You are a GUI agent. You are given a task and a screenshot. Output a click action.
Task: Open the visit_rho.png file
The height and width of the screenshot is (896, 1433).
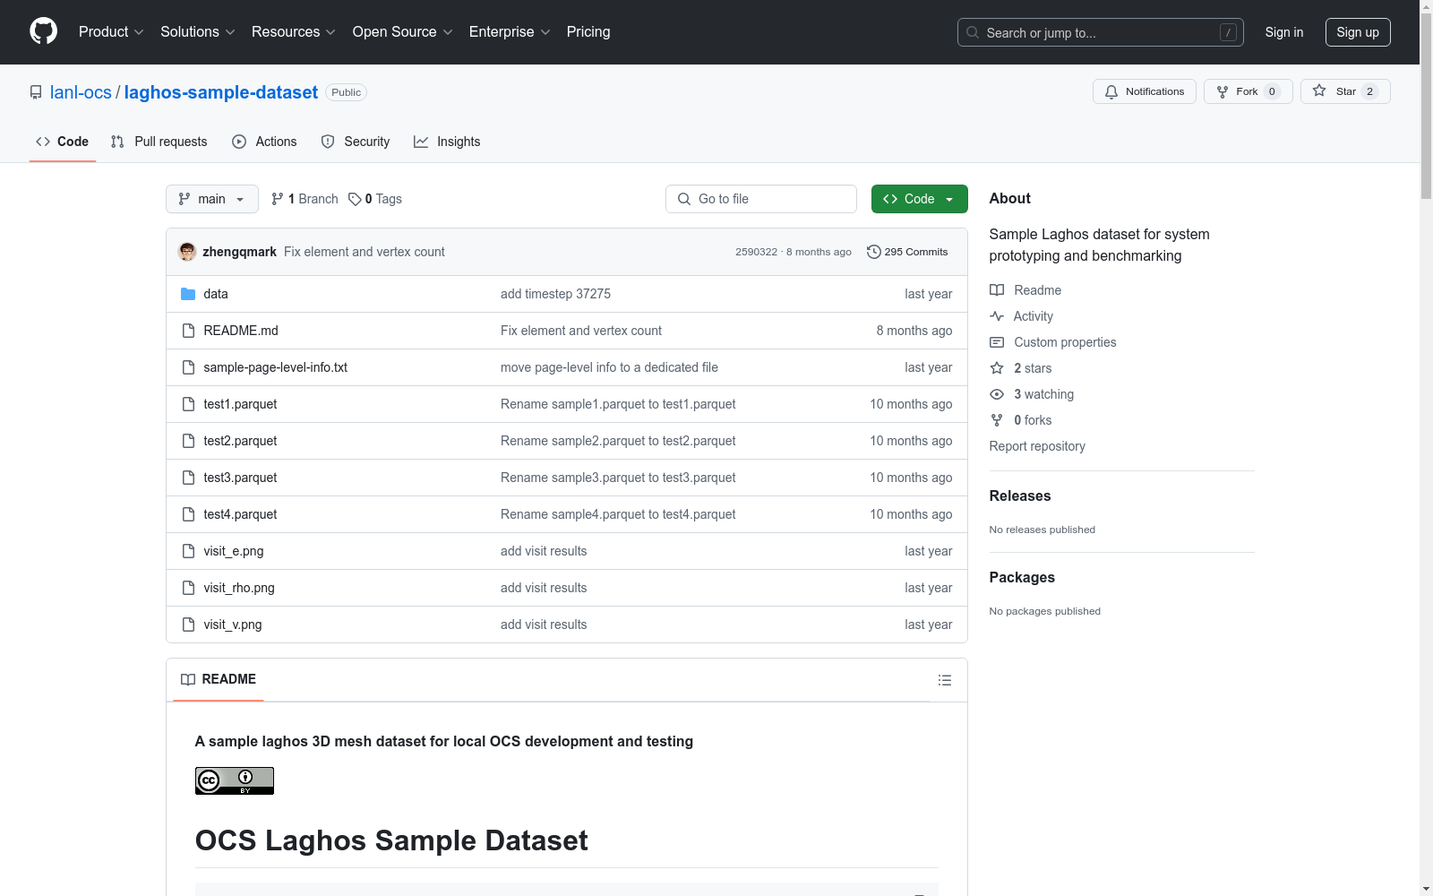tap(239, 588)
